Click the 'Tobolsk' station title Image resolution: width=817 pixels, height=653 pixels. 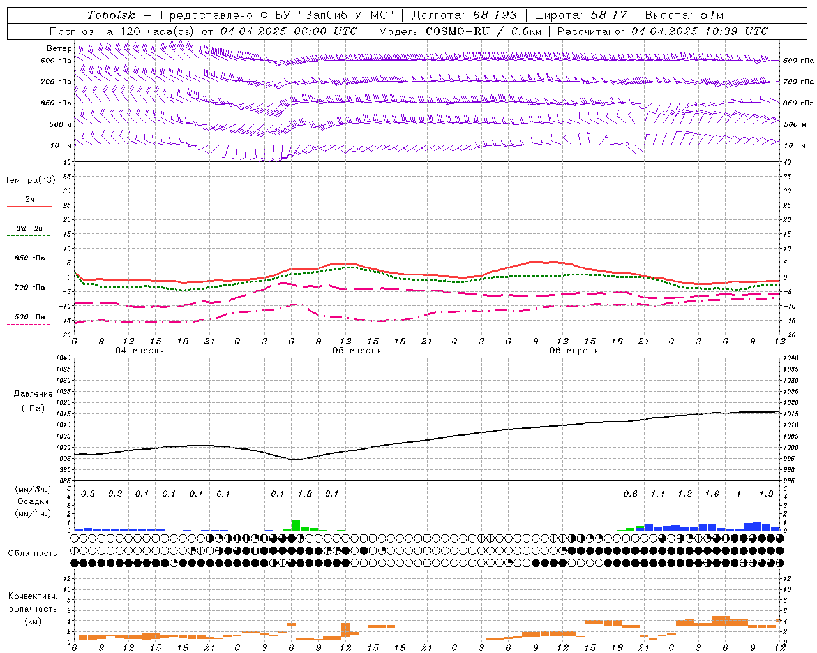[112, 15]
